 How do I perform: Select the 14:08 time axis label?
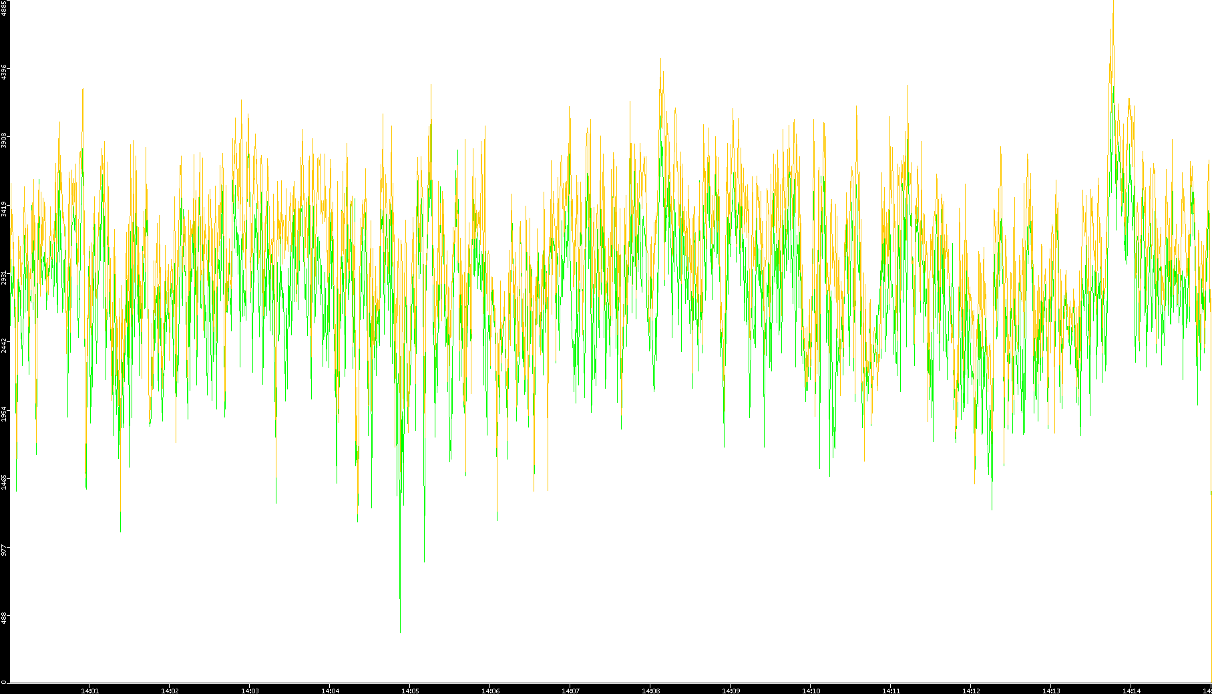pyautogui.click(x=650, y=691)
